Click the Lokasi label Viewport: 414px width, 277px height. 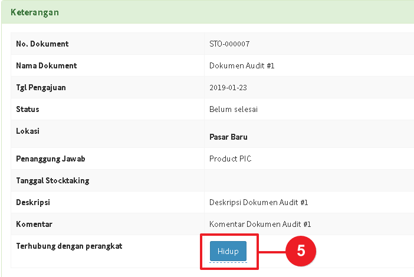pos(28,131)
